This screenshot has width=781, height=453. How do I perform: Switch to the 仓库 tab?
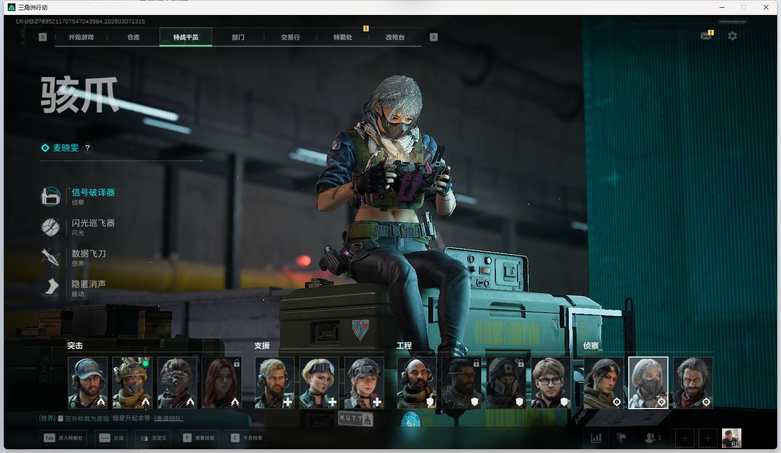tap(133, 37)
